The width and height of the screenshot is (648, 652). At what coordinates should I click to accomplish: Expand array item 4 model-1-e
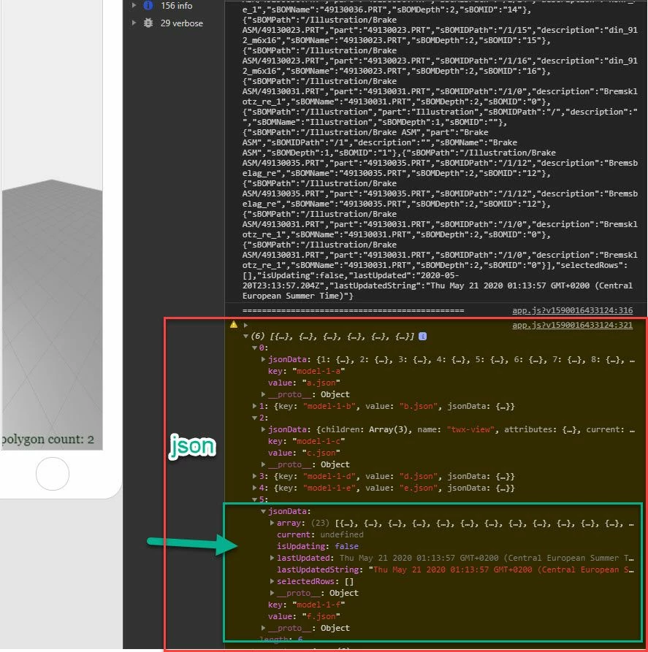click(x=254, y=487)
